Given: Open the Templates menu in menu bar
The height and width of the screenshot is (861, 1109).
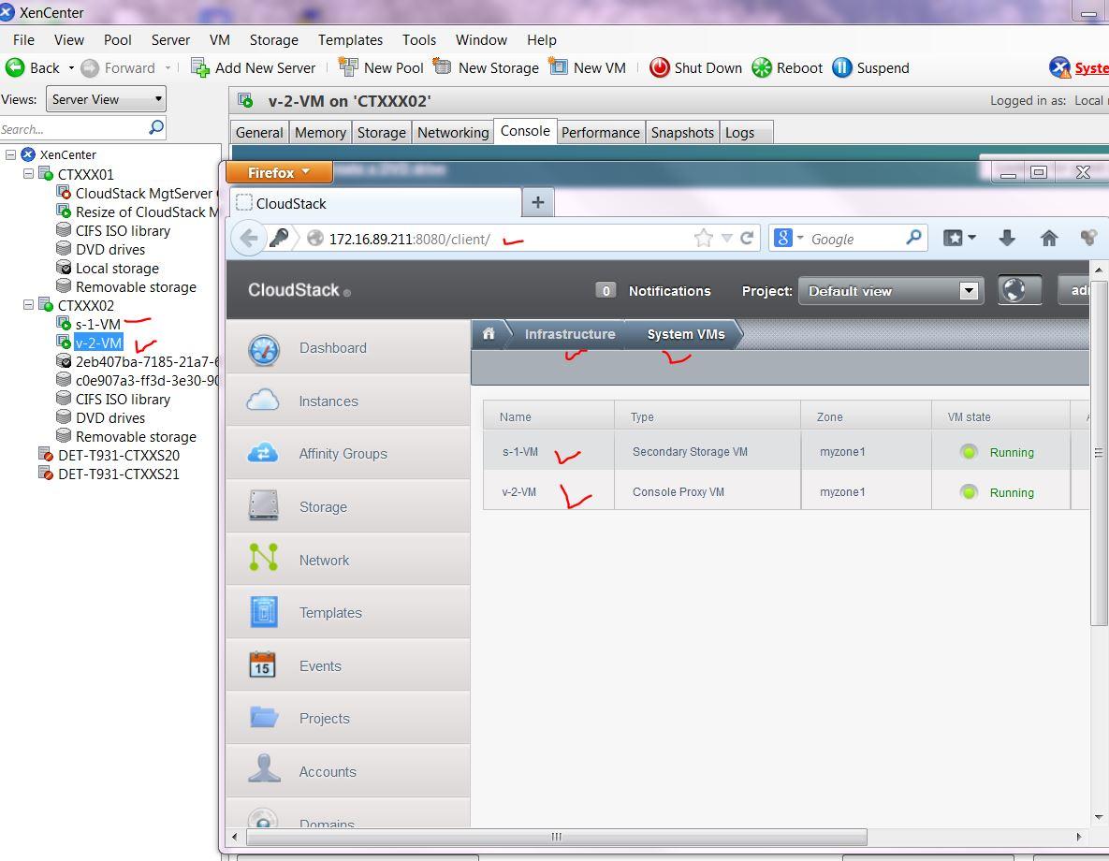Looking at the screenshot, I should (x=350, y=40).
